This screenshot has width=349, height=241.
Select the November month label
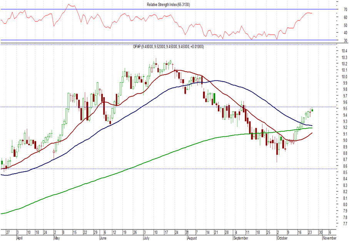[329, 238]
